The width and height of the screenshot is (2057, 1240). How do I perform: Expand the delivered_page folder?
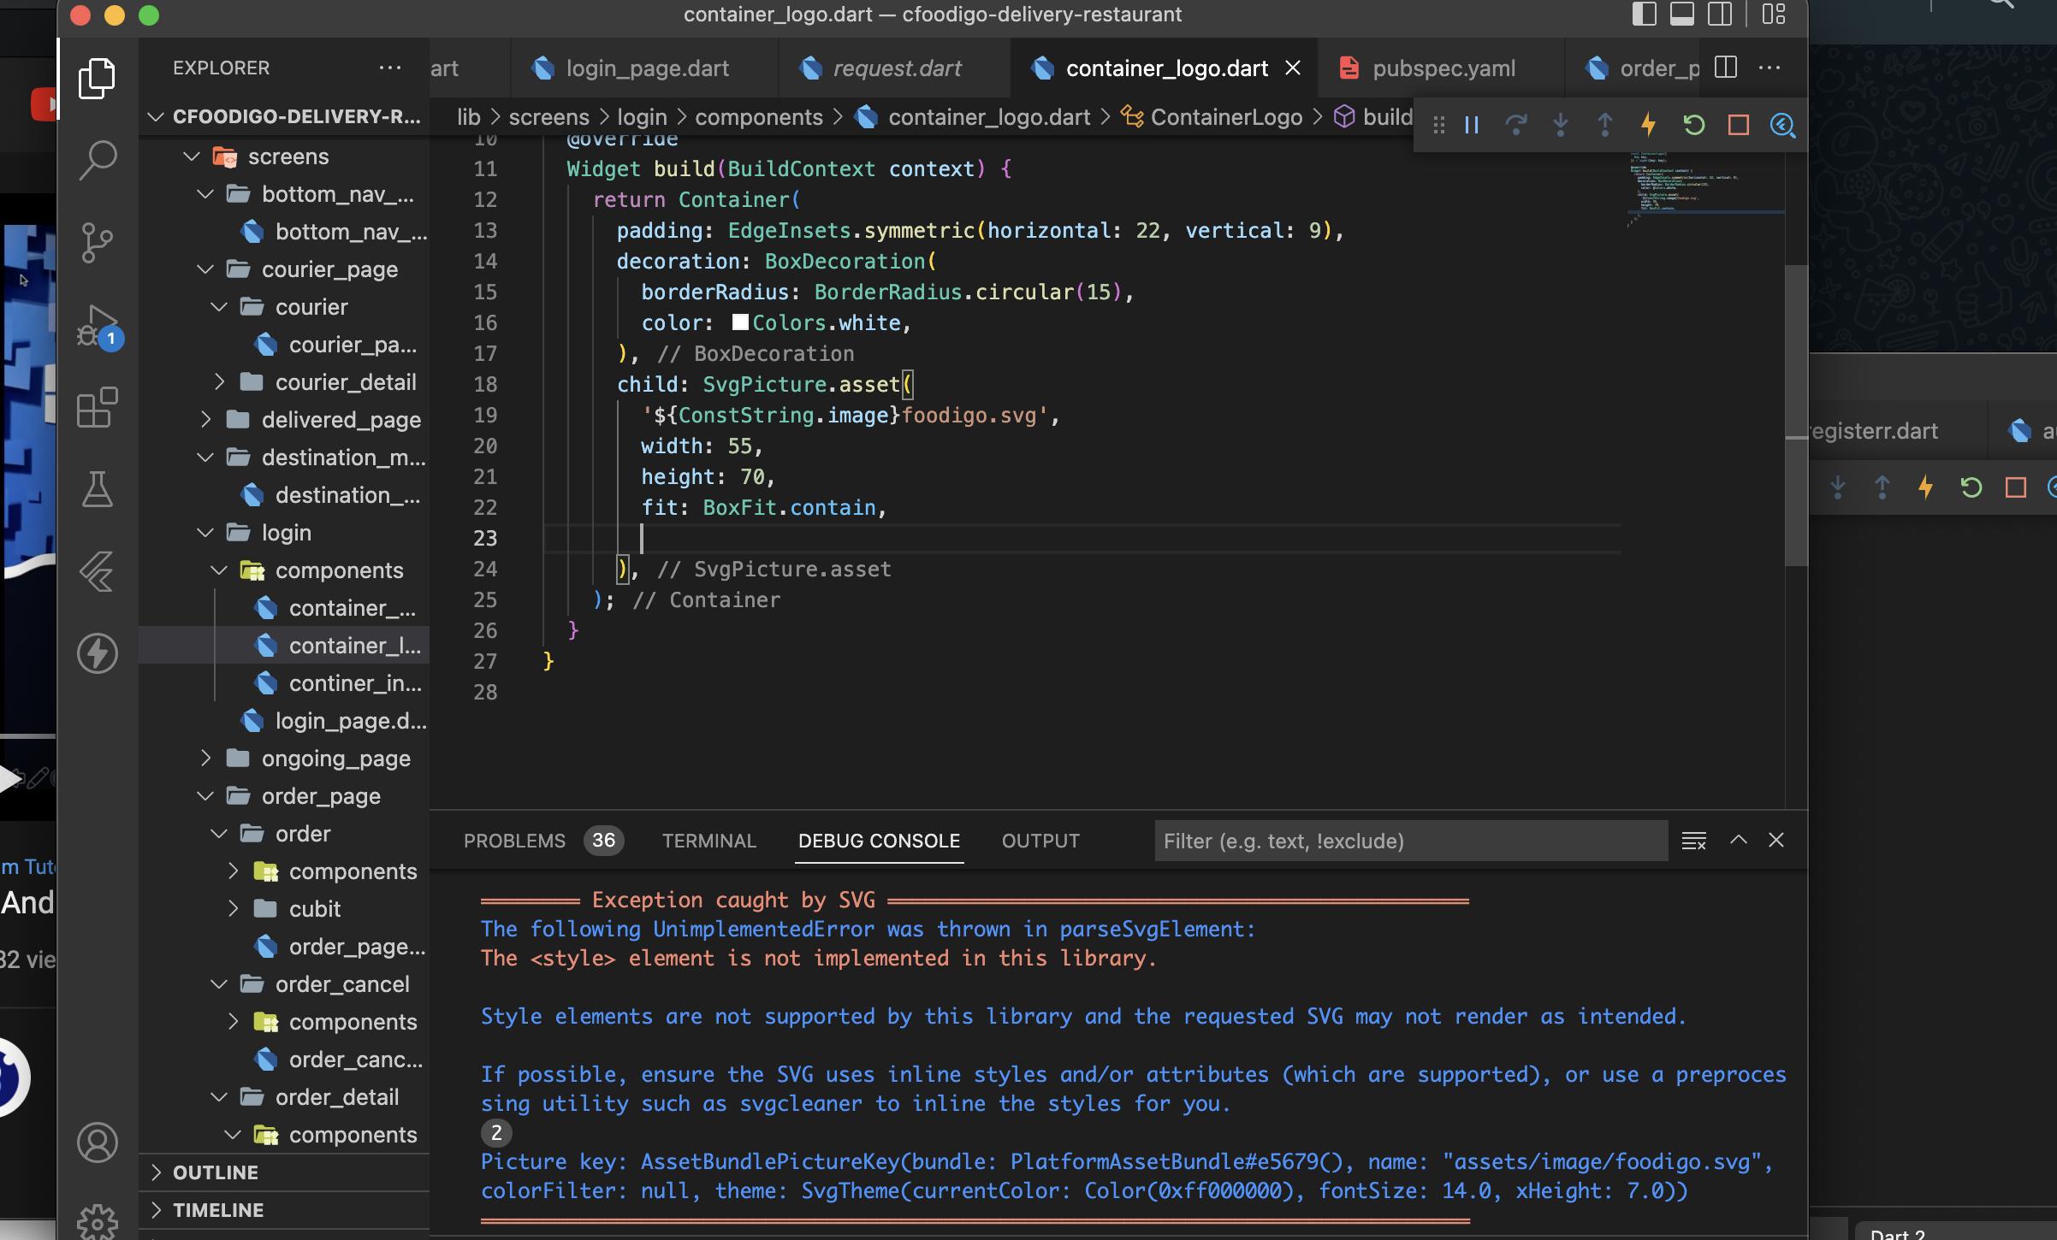pos(205,420)
